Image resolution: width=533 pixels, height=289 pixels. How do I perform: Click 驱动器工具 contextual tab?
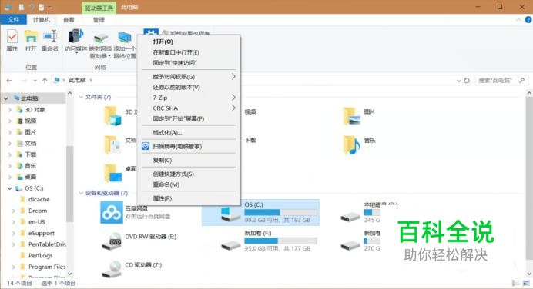pyautogui.click(x=99, y=8)
